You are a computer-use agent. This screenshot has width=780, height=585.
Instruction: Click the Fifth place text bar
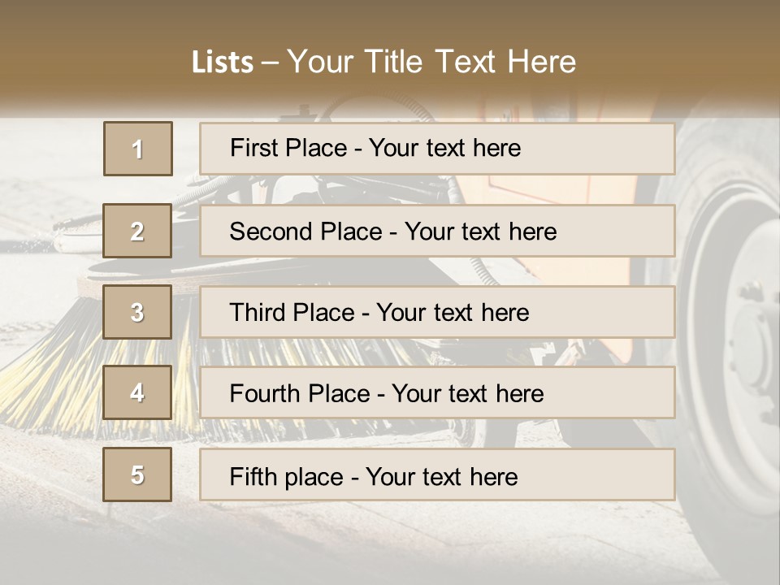click(x=437, y=474)
